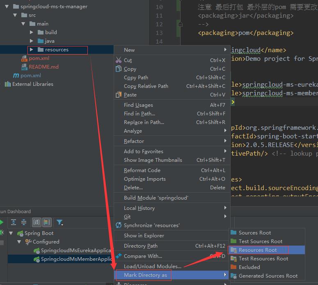Toggle the group-by-type button in Run Dashboard

click(37, 222)
